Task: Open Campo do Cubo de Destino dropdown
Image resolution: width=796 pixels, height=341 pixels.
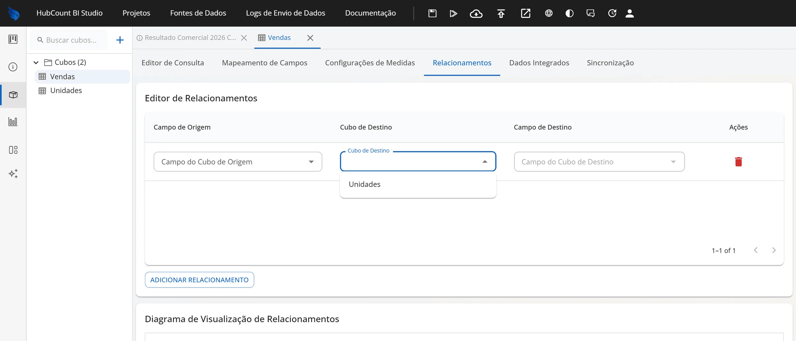Action: point(599,162)
